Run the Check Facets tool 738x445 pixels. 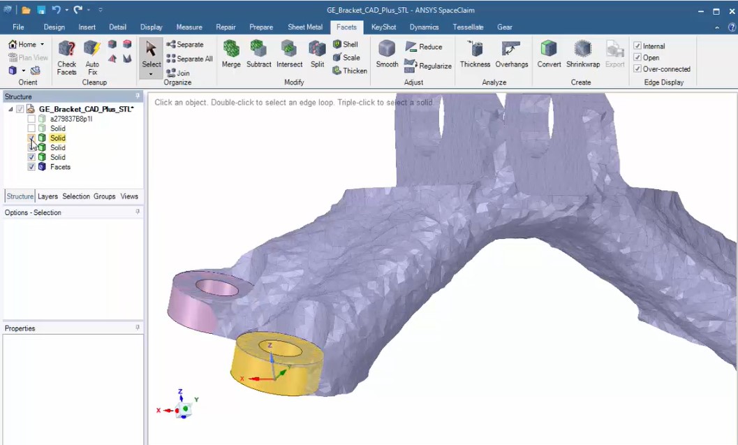[x=67, y=57]
